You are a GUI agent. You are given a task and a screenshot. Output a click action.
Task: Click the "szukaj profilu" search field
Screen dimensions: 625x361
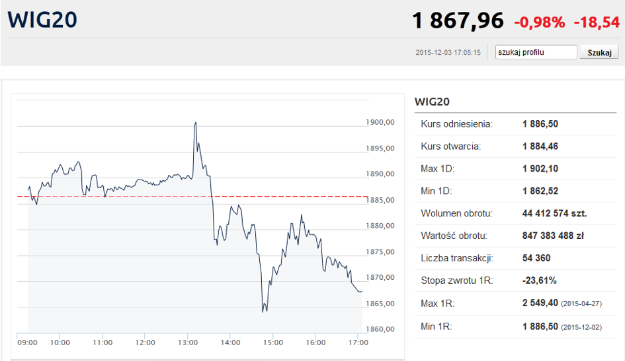coord(536,52)
